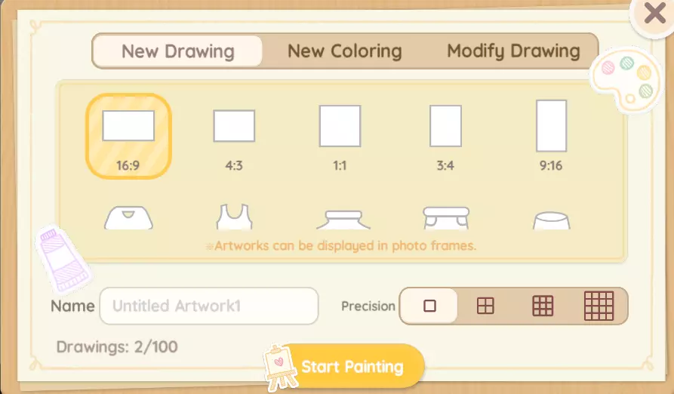The image size is (674, 394).
Task: Close the drawing dialog with X
Action: [652, 14]
